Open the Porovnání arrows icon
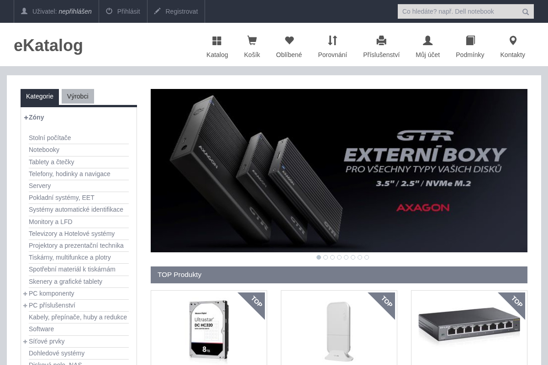548x365 pixels. coord(332,41)
